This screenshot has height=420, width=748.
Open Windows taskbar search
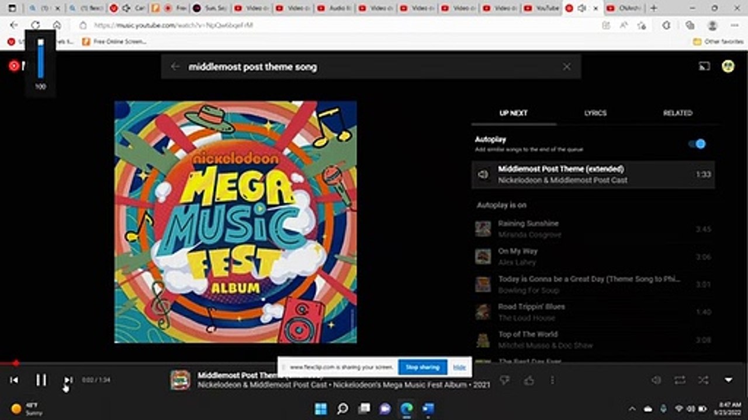[x=342, y=408]
